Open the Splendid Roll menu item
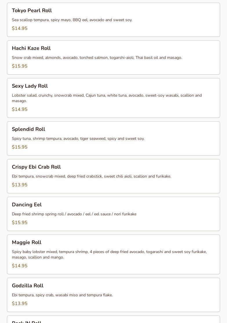 28,129
